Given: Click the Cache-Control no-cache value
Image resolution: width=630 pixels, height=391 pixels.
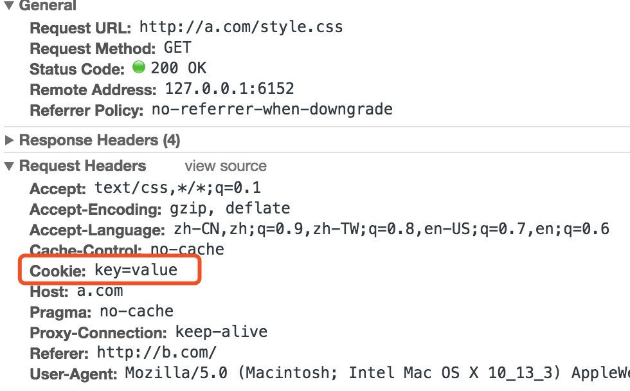Looking at the screenshot, I should pos(187,249).
